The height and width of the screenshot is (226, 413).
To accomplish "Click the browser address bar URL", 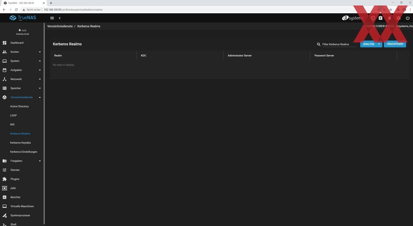I will coord(73,10).
